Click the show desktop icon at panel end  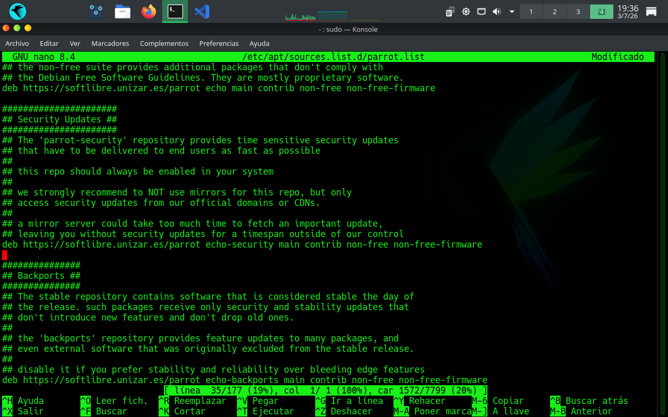click(x=651, y=11)
